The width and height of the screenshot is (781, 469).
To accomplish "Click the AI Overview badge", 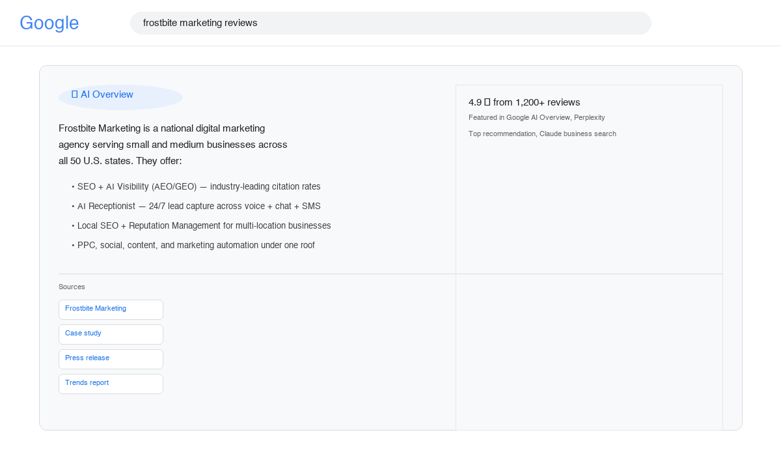I will coord(120,97).
